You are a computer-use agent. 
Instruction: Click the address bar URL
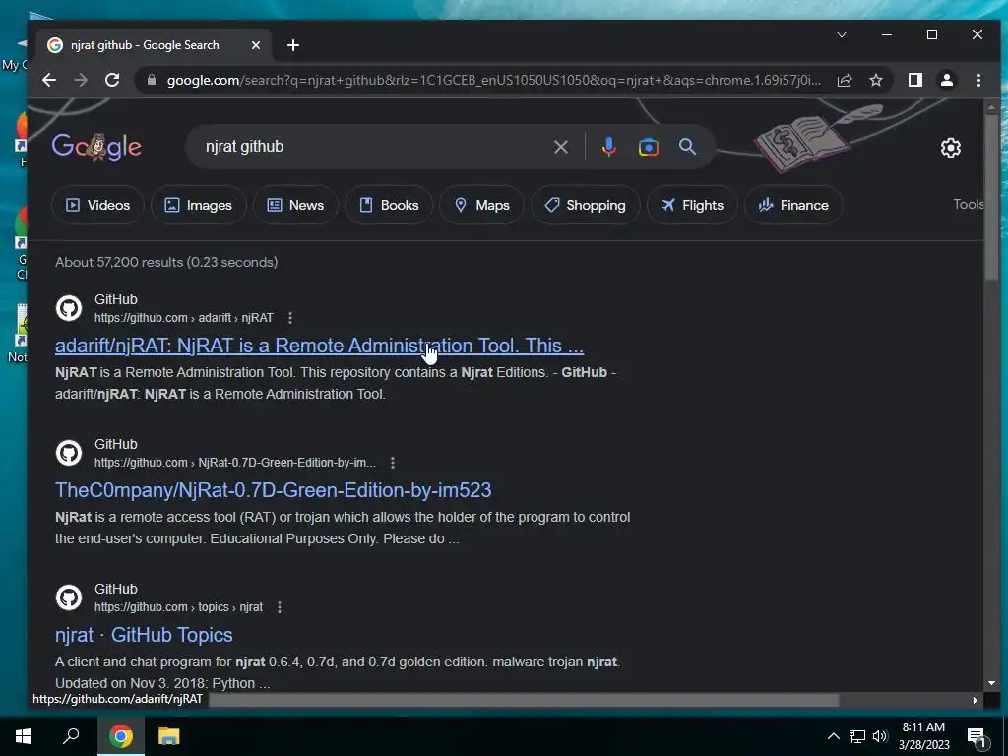point(494,80)
